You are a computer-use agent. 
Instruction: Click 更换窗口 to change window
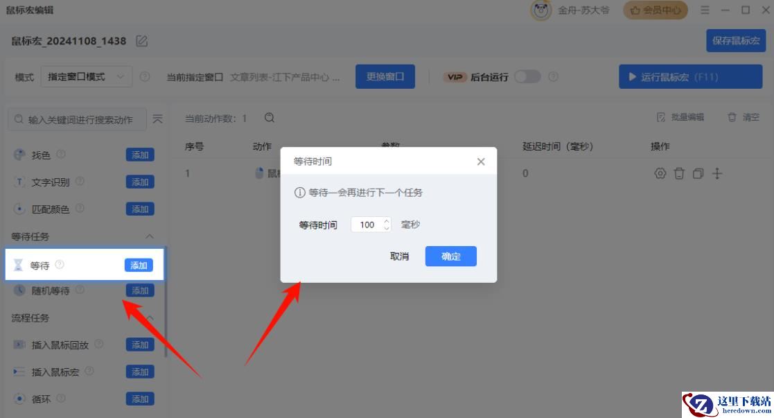click(385, 76)
